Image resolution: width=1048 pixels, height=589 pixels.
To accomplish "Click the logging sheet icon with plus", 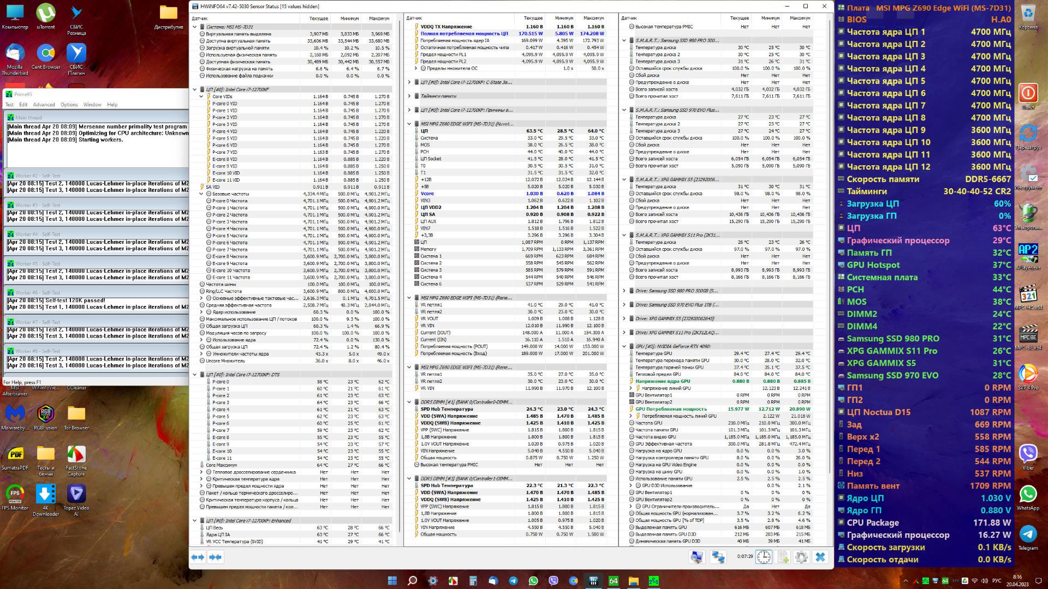I will 783,557.
